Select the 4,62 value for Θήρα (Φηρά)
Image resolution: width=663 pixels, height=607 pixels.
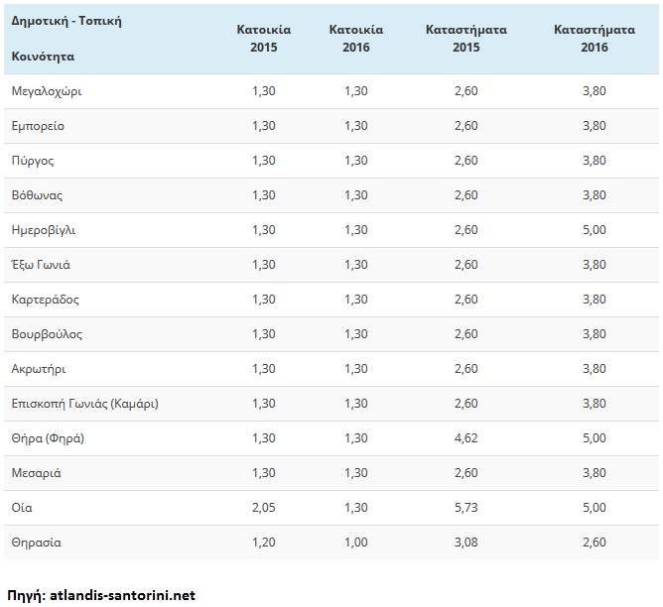(465, 438)
